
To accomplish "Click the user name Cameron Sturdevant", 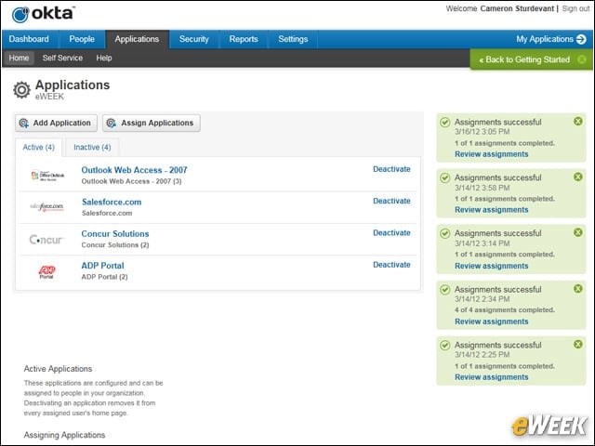I will [x=517, y=8].
